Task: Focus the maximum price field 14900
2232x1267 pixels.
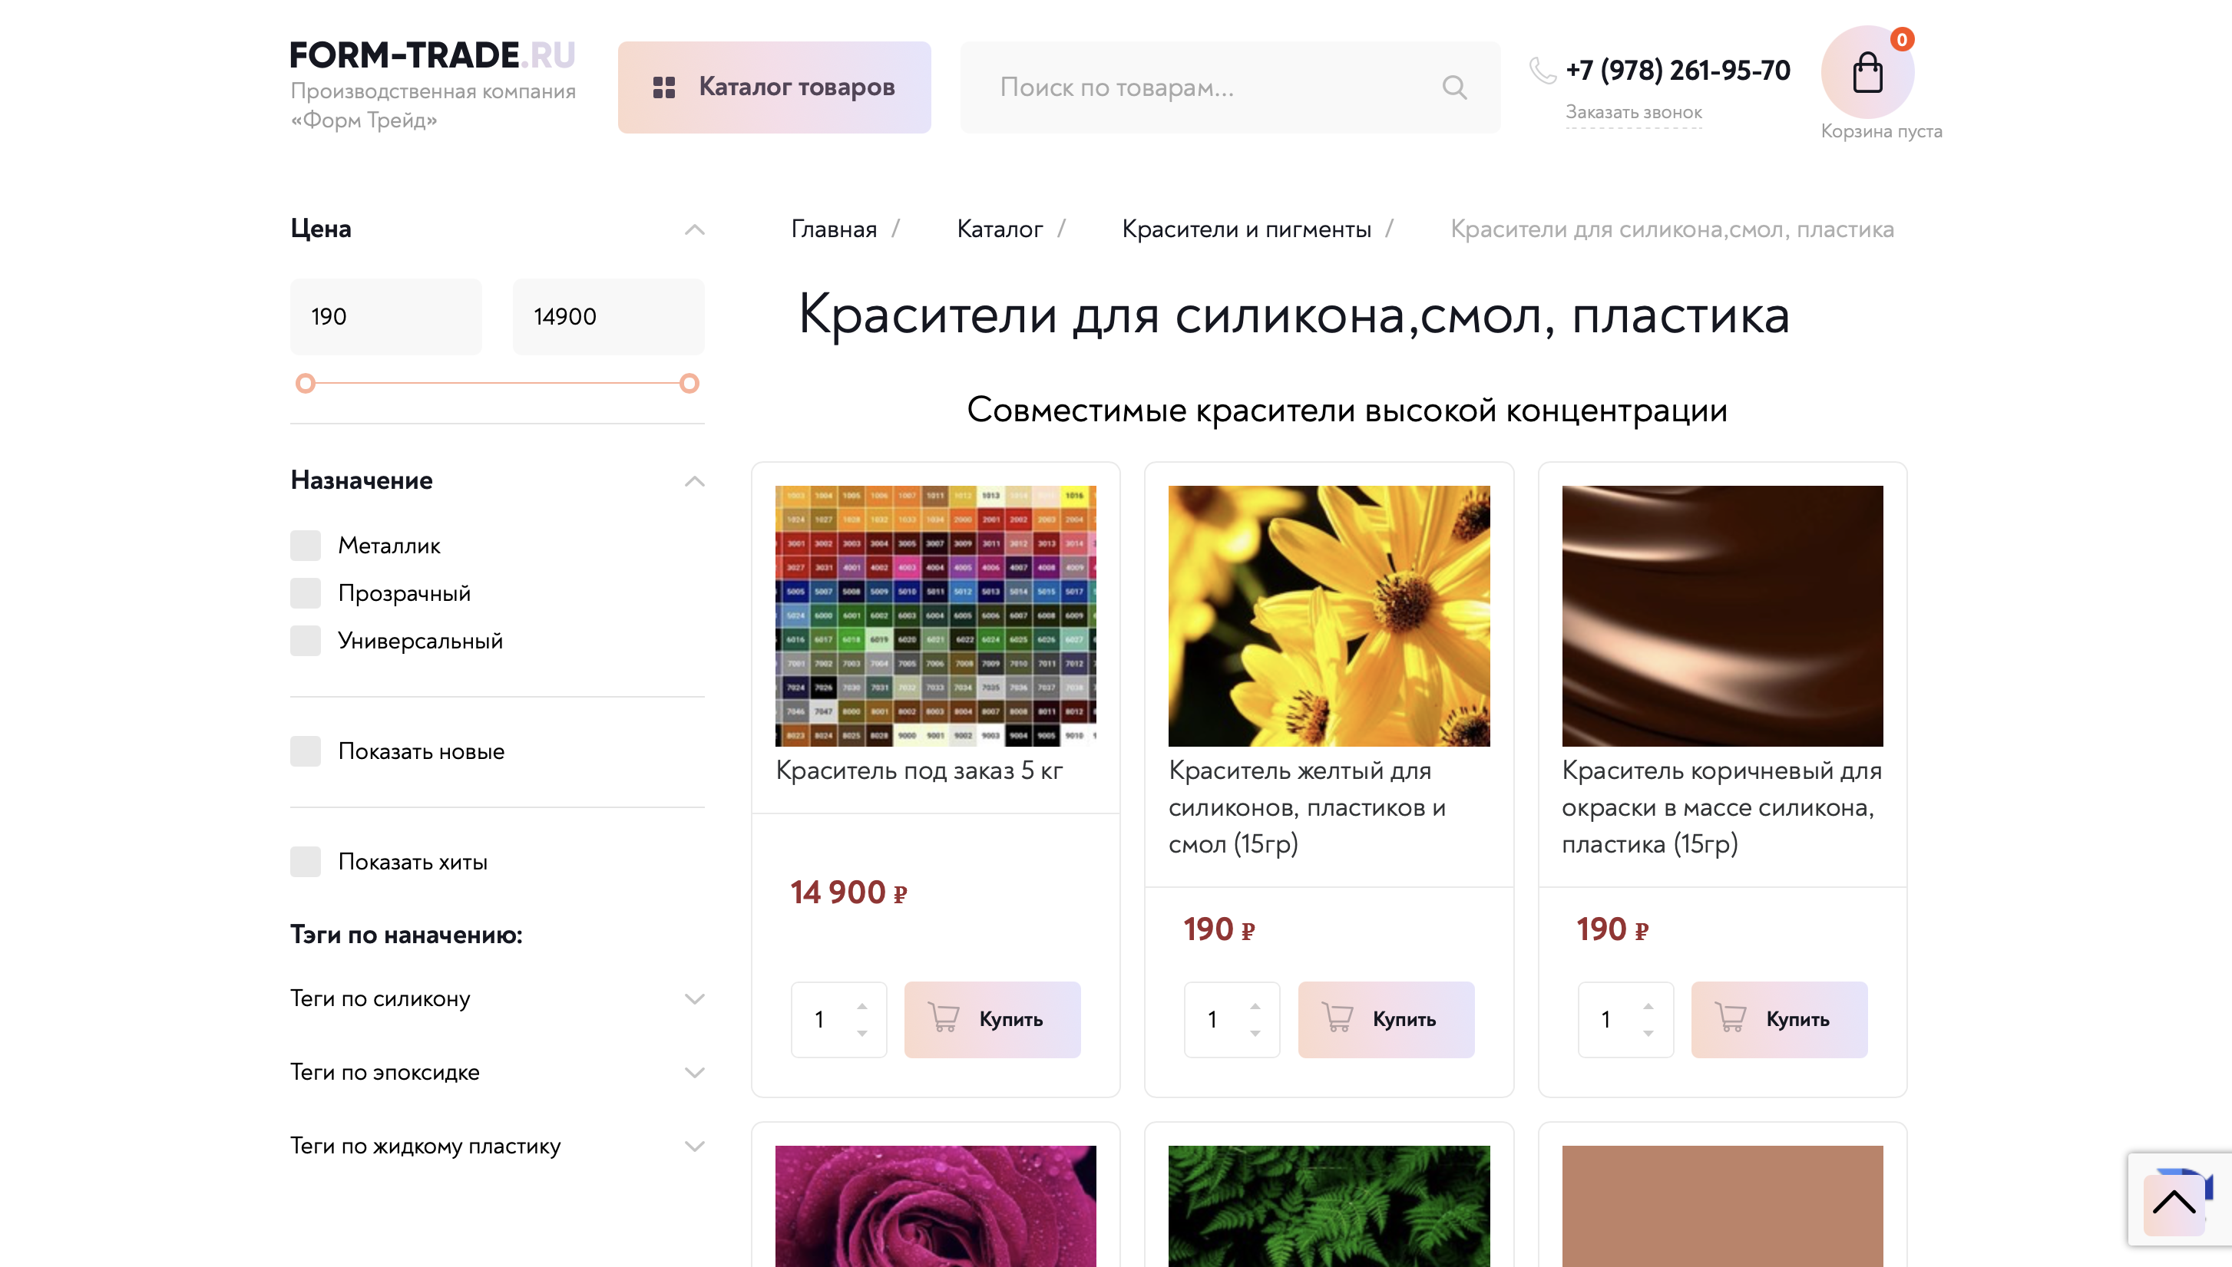Action: point(609,317)
